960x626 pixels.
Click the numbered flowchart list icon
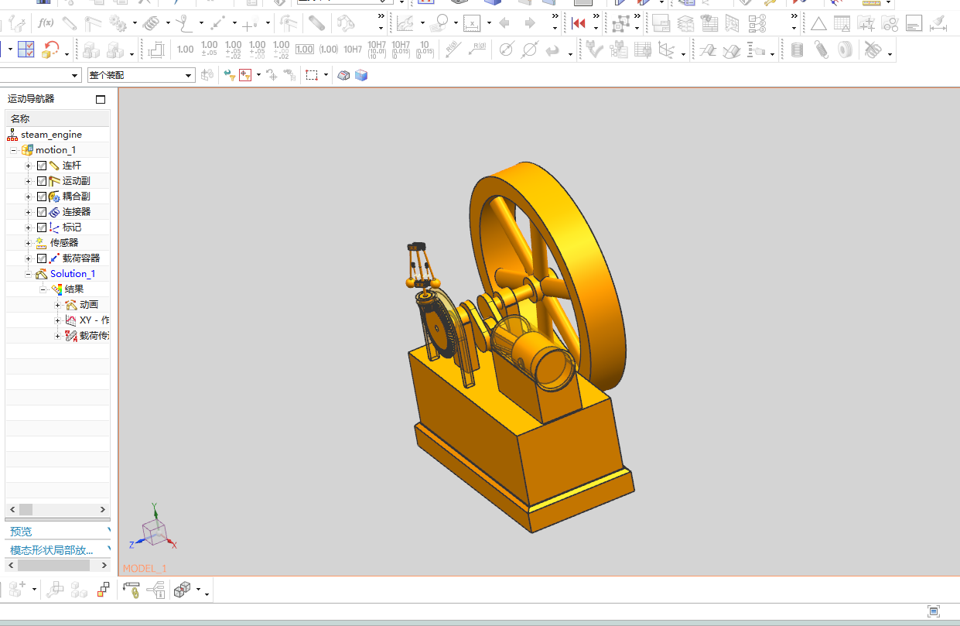pos(757,23)
